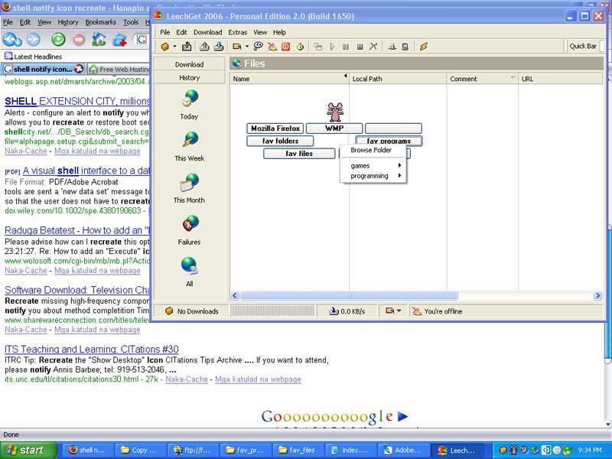Open the Extras menu in LeechGet

point(237,32)
